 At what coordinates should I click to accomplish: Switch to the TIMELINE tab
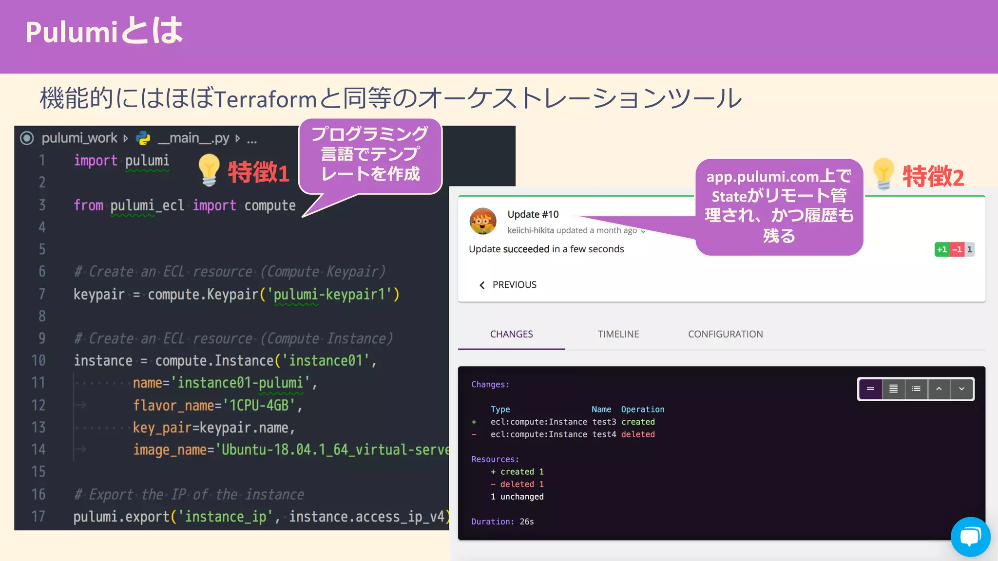[618, 335]
